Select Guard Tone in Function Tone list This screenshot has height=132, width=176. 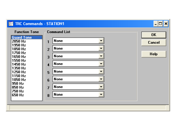[x=22, y=37]
